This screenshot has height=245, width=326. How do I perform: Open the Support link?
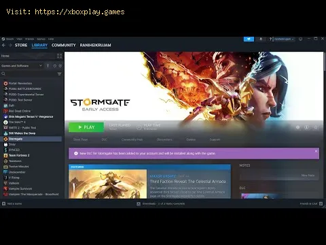pos(215,140)
